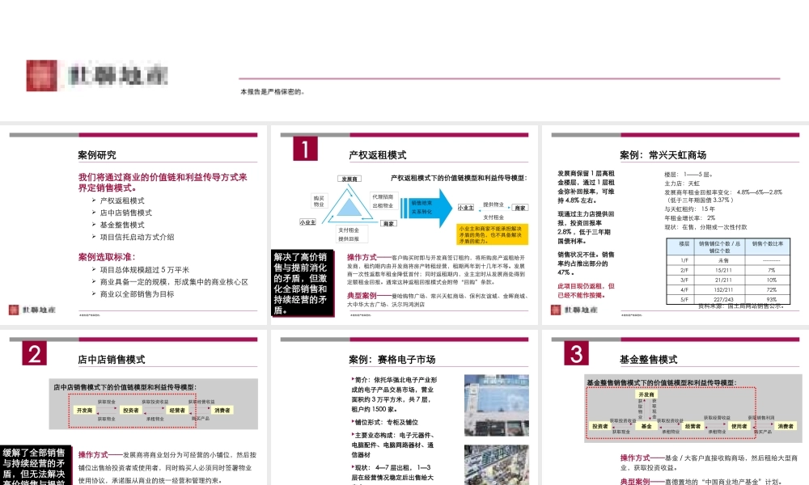Click the red number 3 badge

pos(576,354)
